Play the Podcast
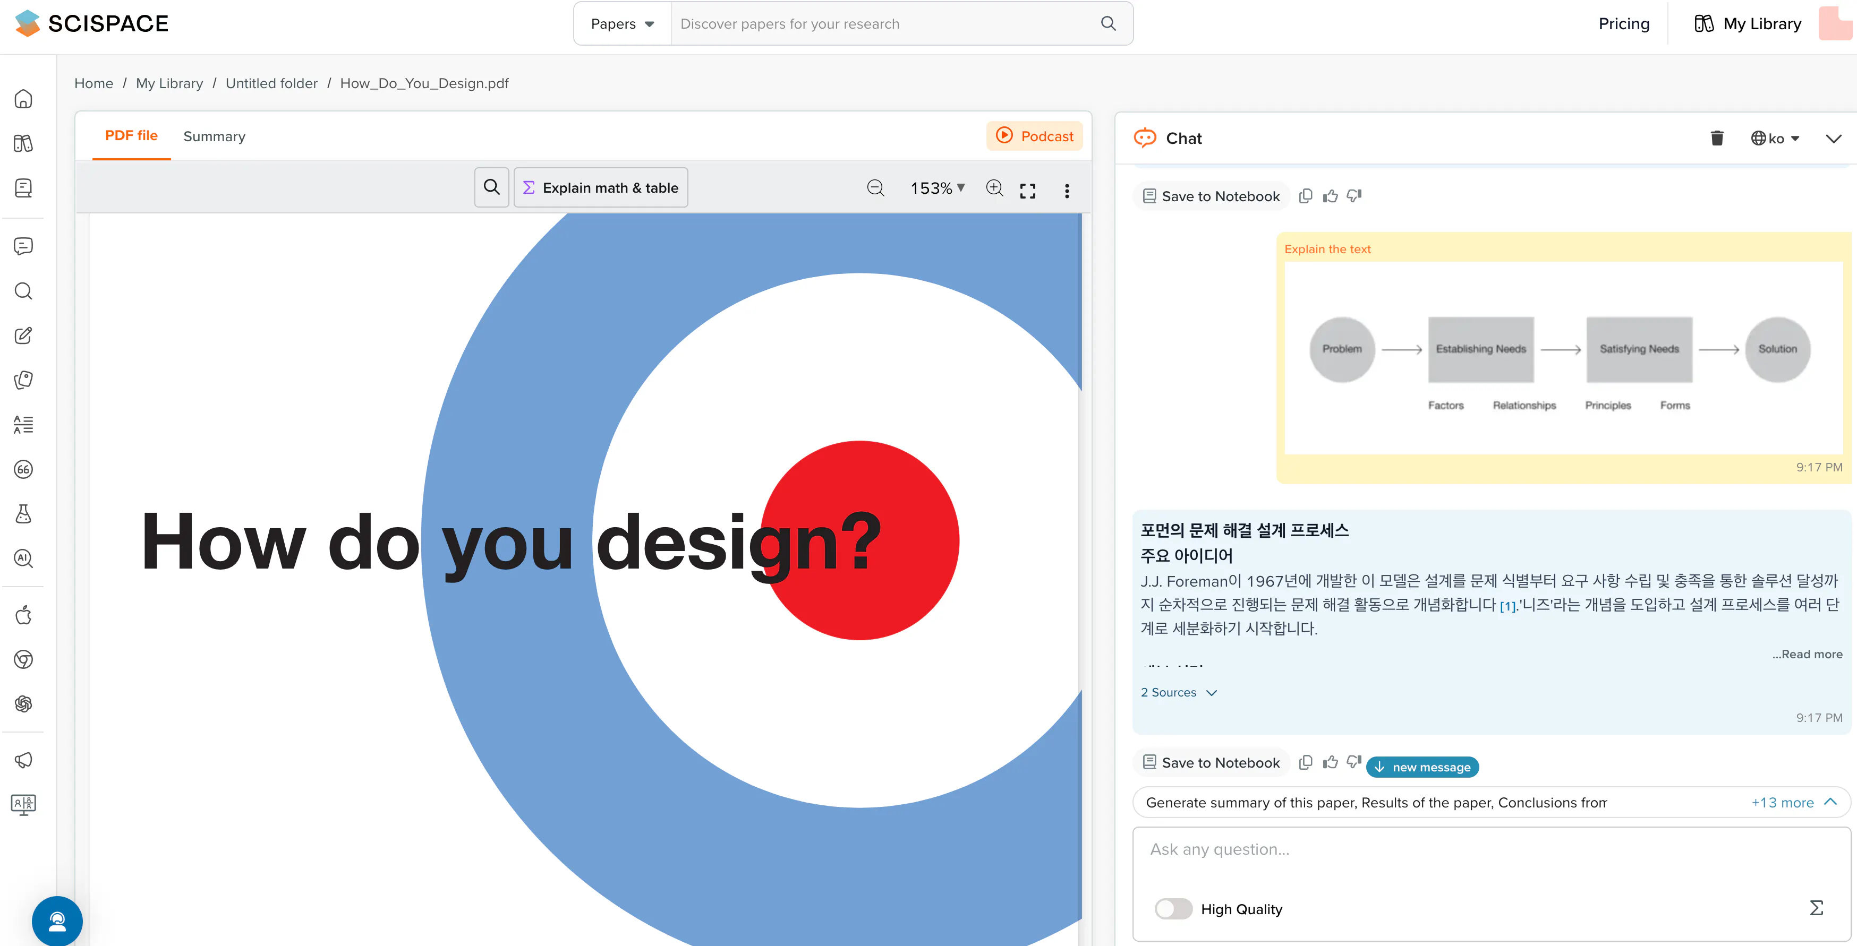The image size is (1857, 946). (x=1034, y=136)
